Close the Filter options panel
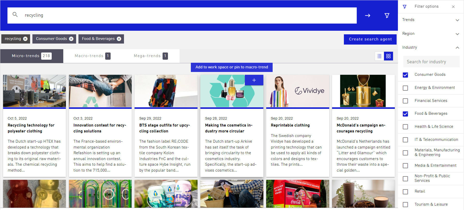464x210 pixels. click(453, 7)
